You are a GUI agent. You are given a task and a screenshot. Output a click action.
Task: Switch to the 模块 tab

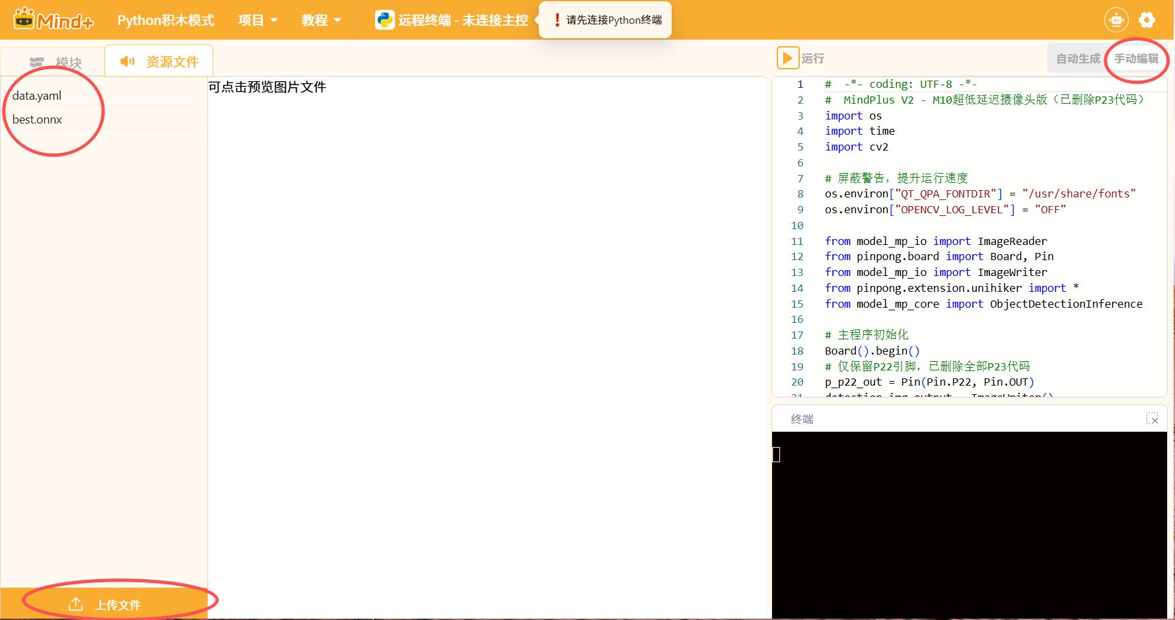[x=56, y=62]
